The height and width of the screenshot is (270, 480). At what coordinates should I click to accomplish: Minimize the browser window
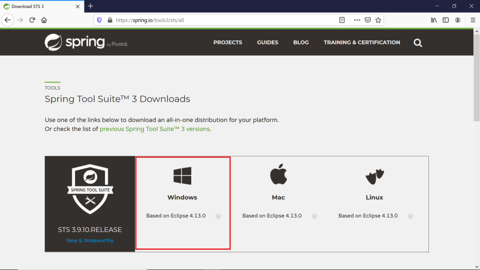pos(437,6)
